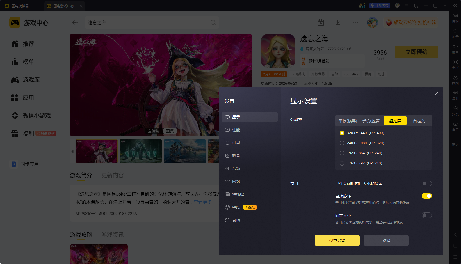Open the 其他 settings section
The width and height of the screenshot is (461, 264).
pos(249,220)
